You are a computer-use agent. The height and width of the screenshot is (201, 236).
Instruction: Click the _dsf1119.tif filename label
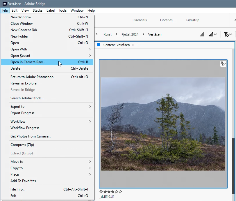point(106,197)
